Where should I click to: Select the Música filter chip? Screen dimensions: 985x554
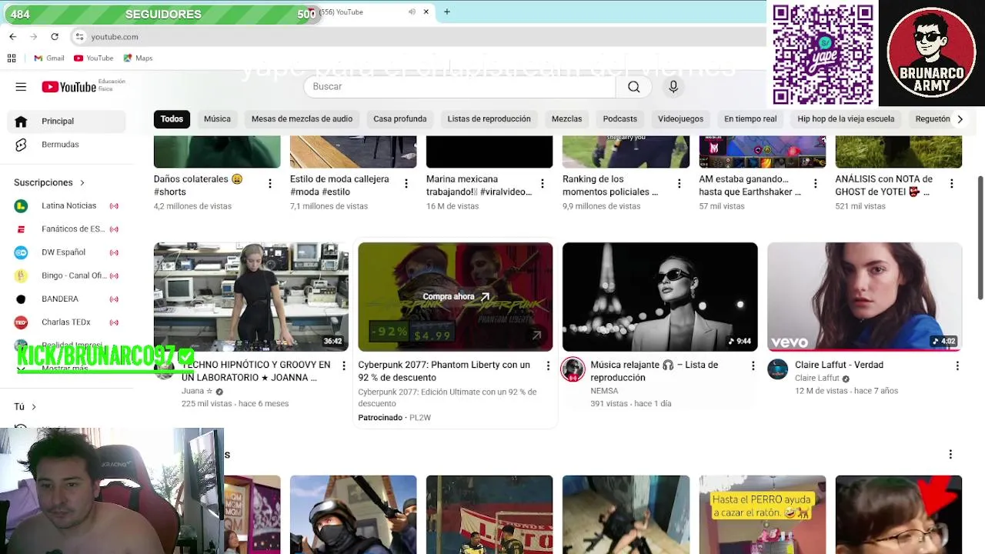(217, 119)
